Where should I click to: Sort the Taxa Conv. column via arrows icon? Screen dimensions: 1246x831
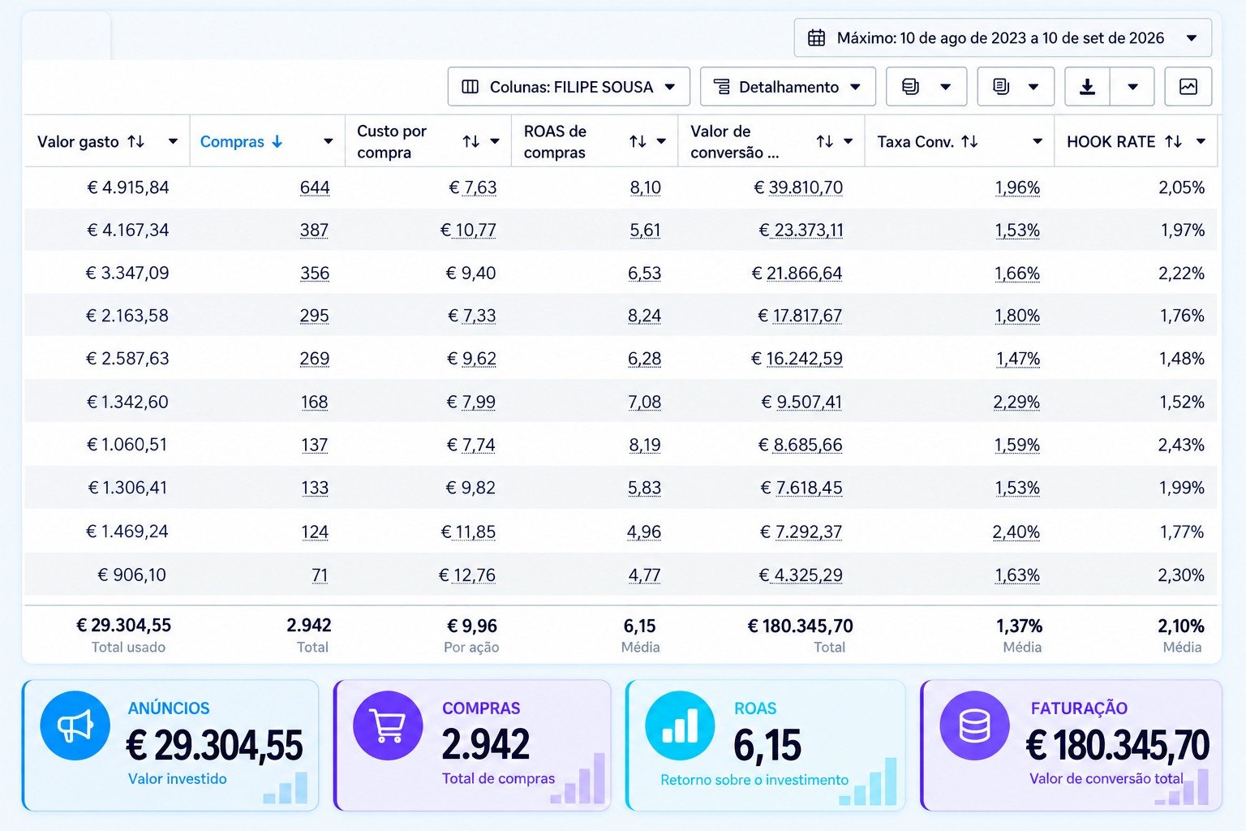point(969,141)
